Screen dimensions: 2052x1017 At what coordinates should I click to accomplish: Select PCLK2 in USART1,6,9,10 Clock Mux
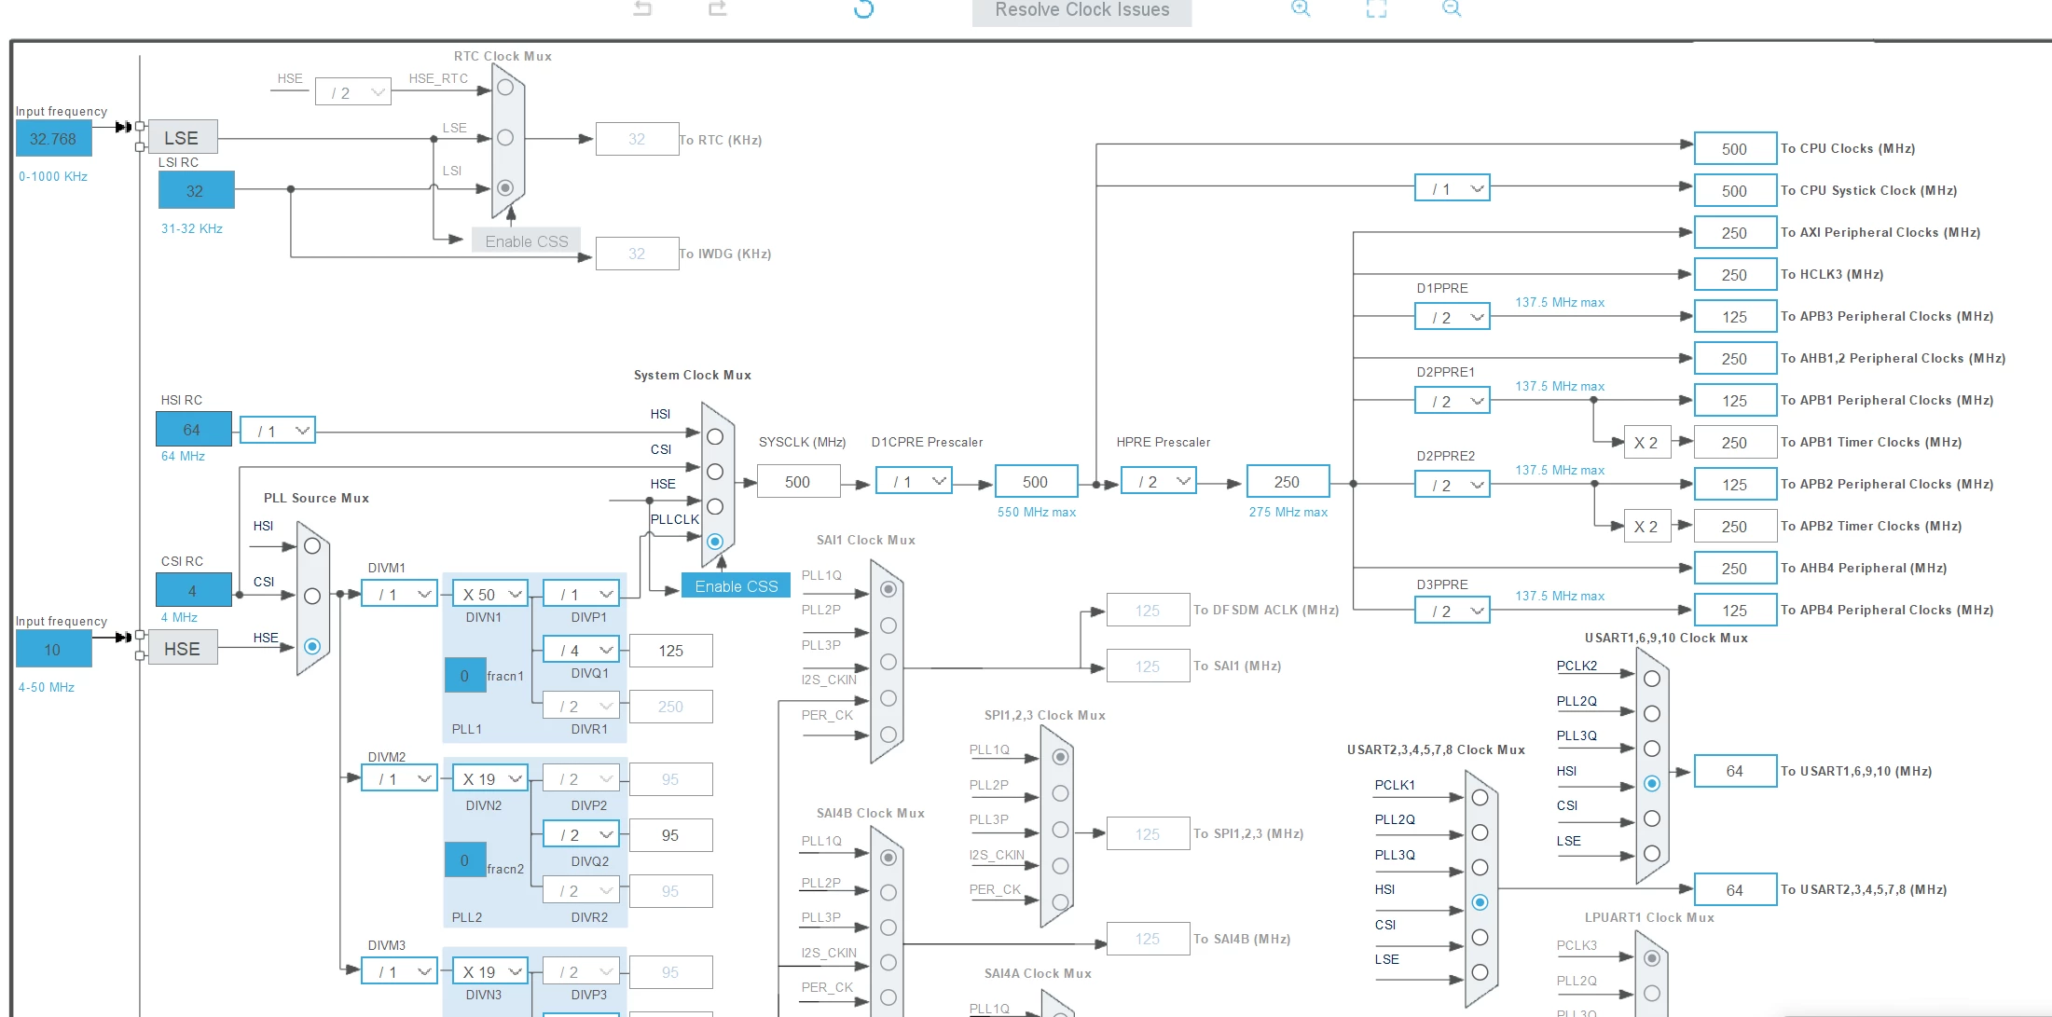pos(1652,679)
